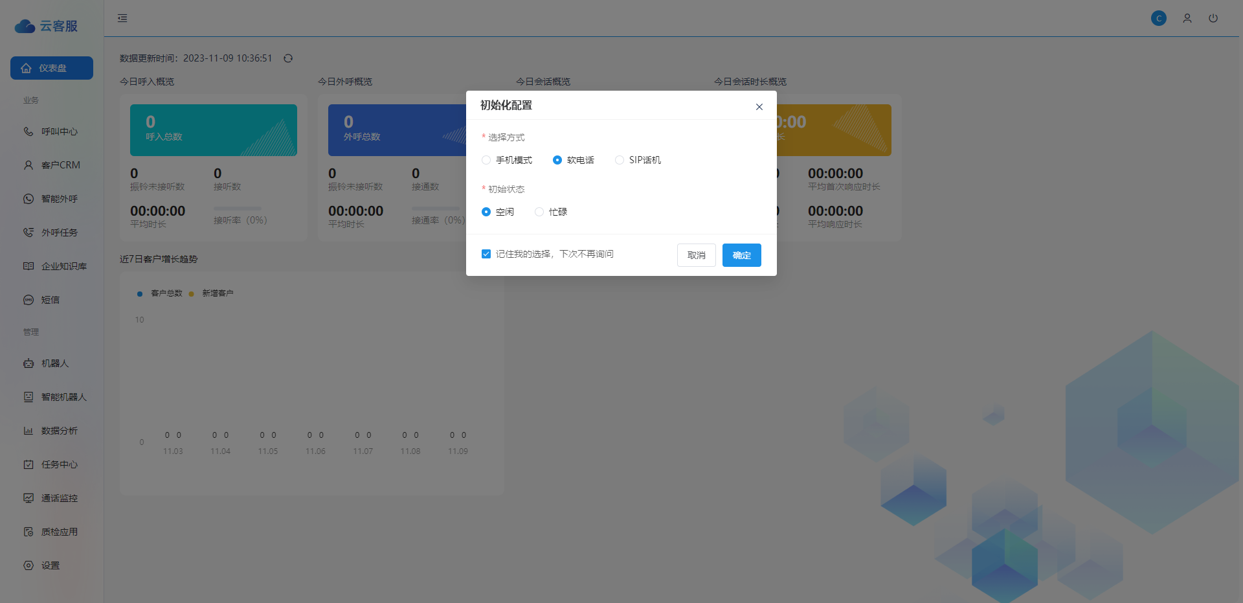Image resolution: width=1243 pixels, height=603 pixels.
Task: Click the 外呼总数 blue card
Action: (397, 130)
